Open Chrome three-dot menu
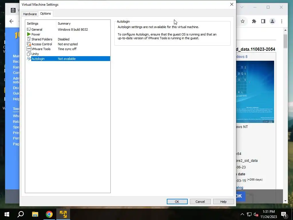Screen dimensions: 293x220 tap(282, 21)
